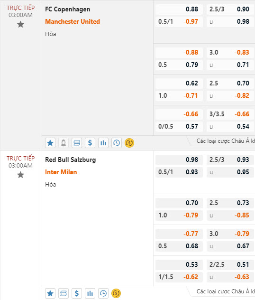Click gold coin icon in Salzburg match toolbar

tap(116, 293)
